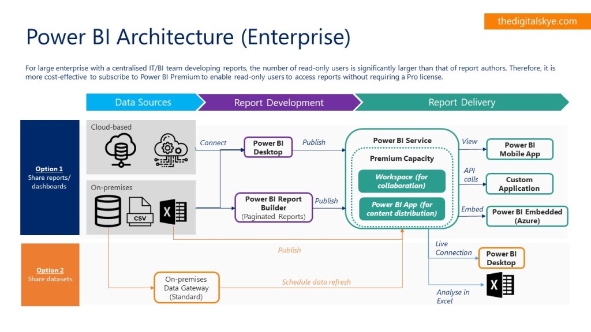Select the Data Sources stage arrow
Viewport: 591px width, 332px height.
click(x=143, y=103)
